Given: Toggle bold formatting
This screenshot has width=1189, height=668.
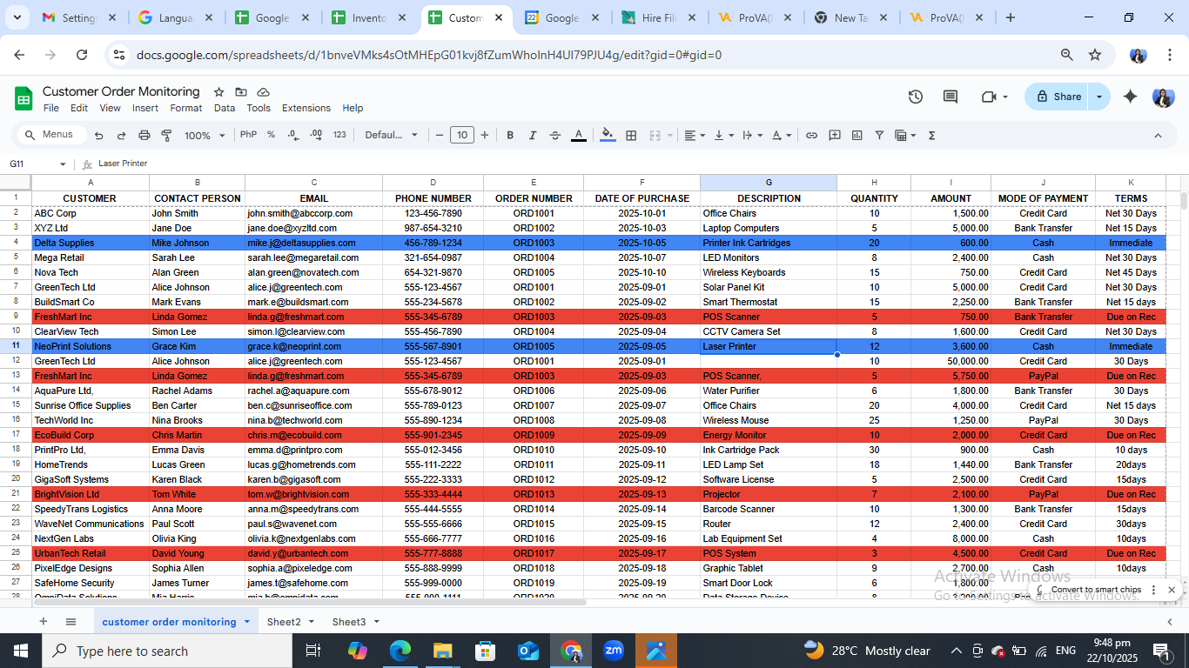Looking at the screenshot, I should (x=510, y=136).
